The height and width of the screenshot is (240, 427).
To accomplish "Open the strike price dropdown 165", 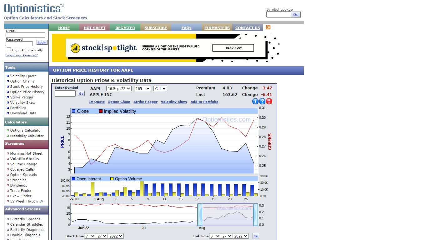I will [x=143, y=89].
